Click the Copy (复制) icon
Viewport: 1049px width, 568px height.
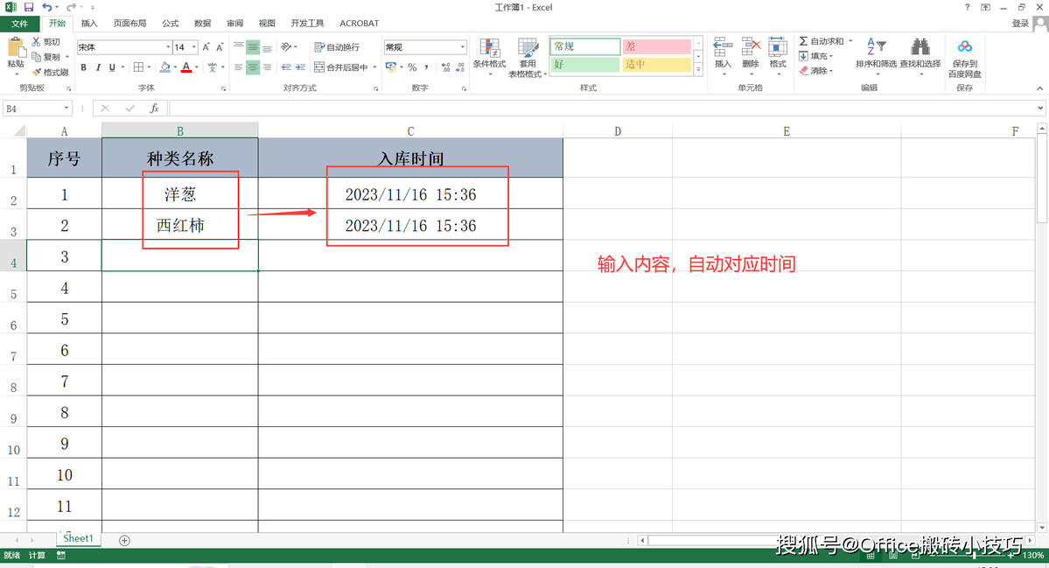[37, 57]
